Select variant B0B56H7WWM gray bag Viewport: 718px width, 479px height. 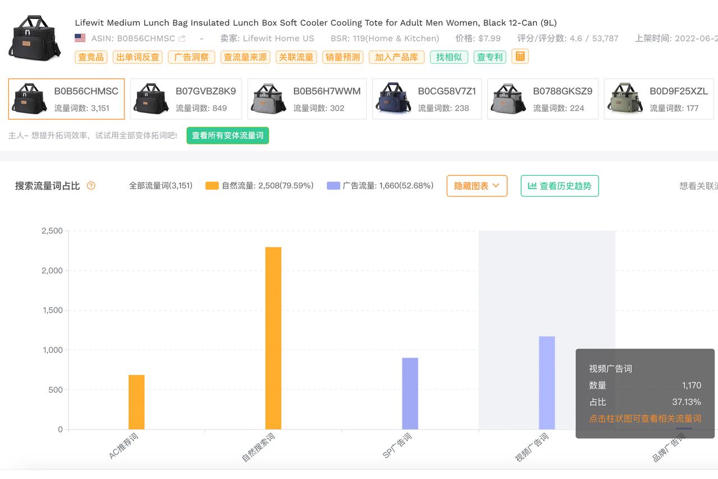click(x=307, y=99)
